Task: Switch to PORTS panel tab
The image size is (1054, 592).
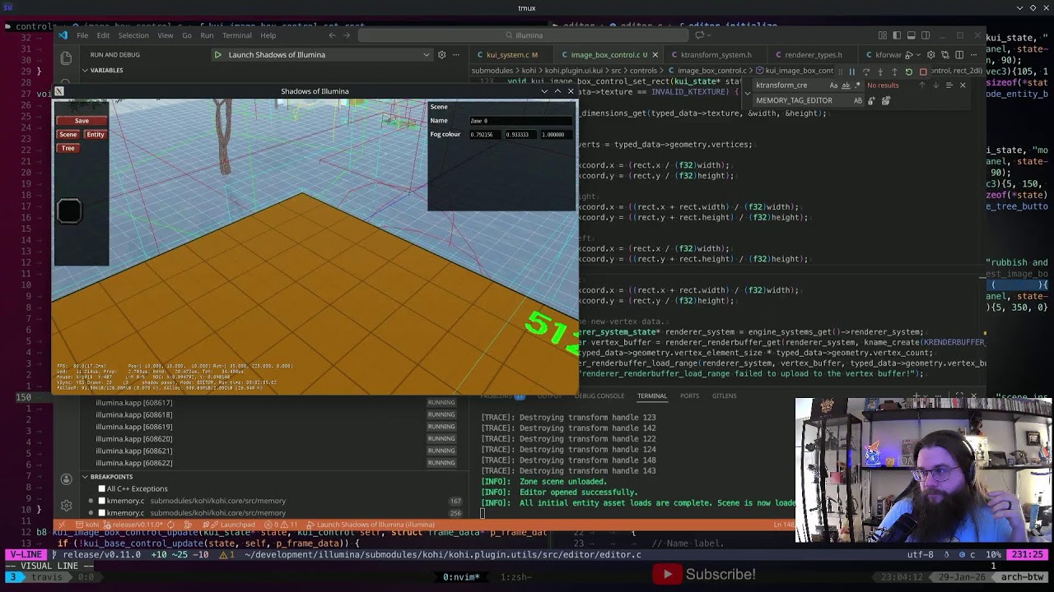Action: (x=689, y=396)
